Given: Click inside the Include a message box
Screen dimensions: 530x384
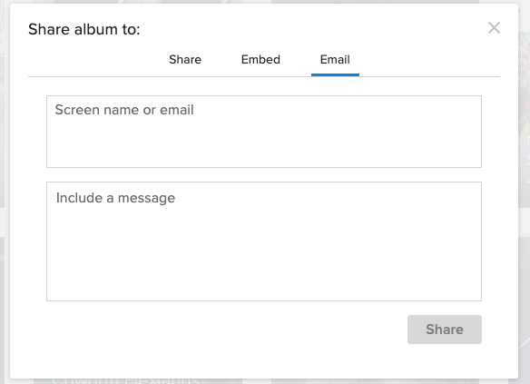Looking at the screenshot, I should (264, 241).
